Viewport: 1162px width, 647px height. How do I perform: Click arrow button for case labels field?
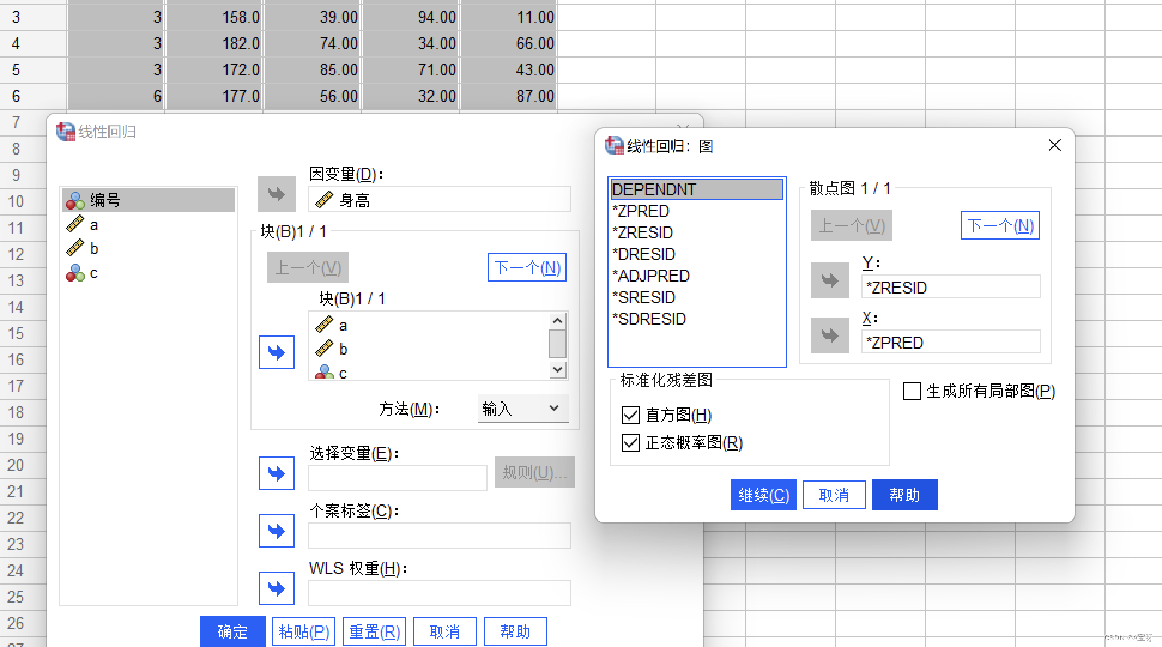[276, 531]
